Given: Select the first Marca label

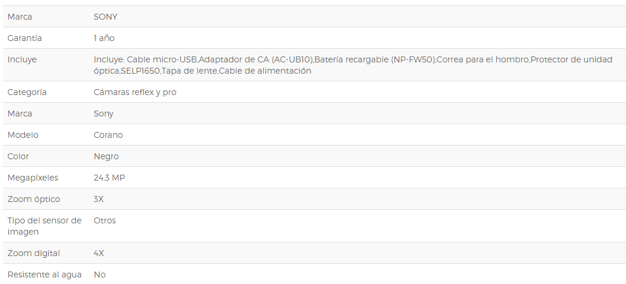Looking at the screenshot, I should point(20,17).
